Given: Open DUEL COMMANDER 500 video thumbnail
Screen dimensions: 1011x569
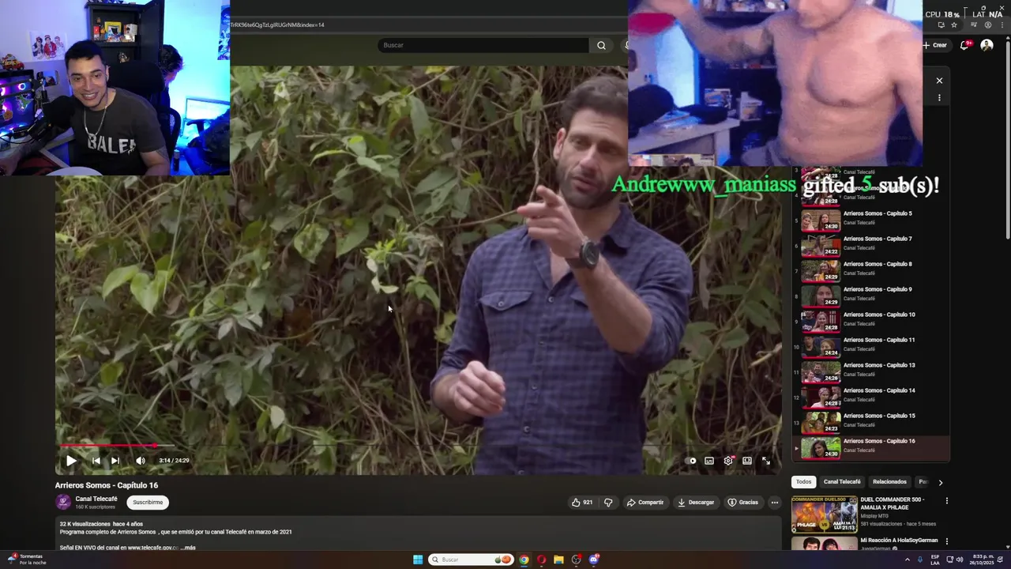Looking at the screenshot, I should (x=824, y=514).
